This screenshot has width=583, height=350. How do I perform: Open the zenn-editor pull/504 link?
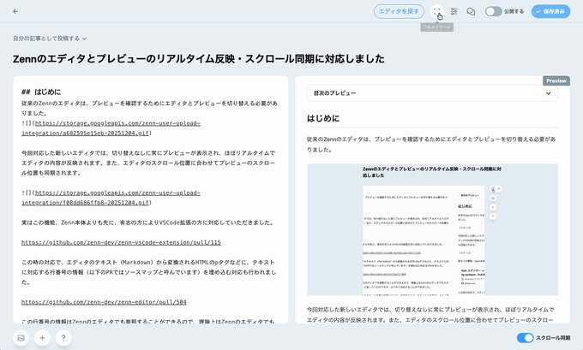tap(104, 302)
